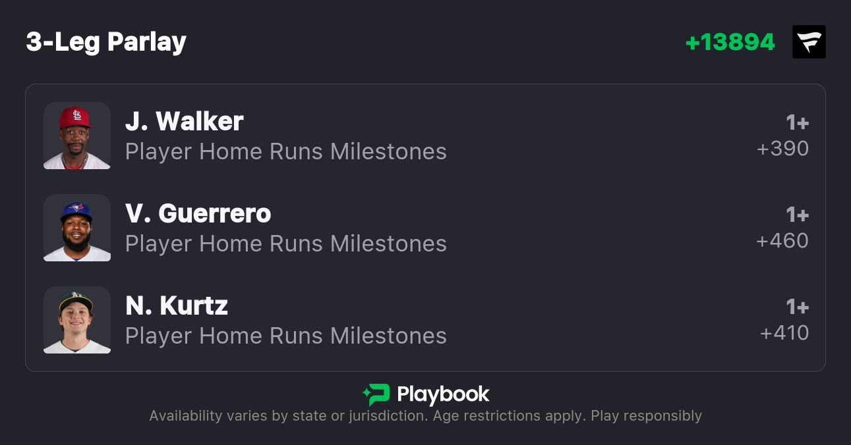Open N. Kurtz's player headshot
Viewport: 851px width, 445px height.
click(77, 320)
